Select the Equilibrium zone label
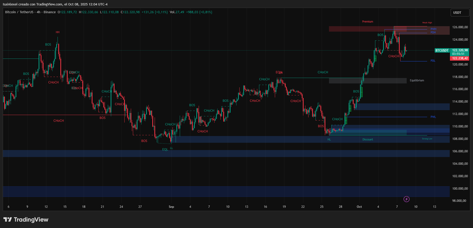This screenshot has height=228, width=473. pyautogui.click(x=417, y=81)
